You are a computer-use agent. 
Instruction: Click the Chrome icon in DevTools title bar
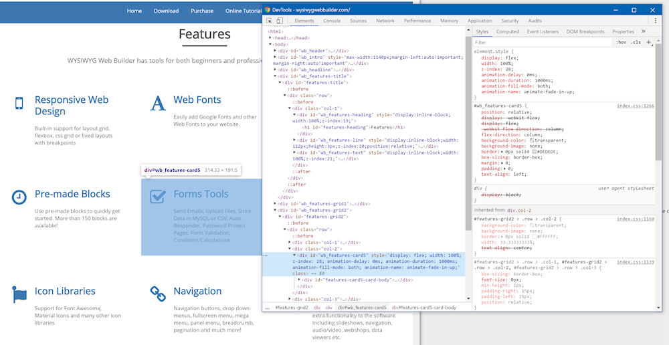[x=268, y=9]
